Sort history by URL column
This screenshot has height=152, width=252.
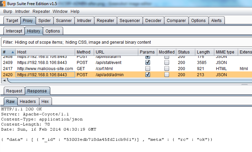click(x=116, y=52)
